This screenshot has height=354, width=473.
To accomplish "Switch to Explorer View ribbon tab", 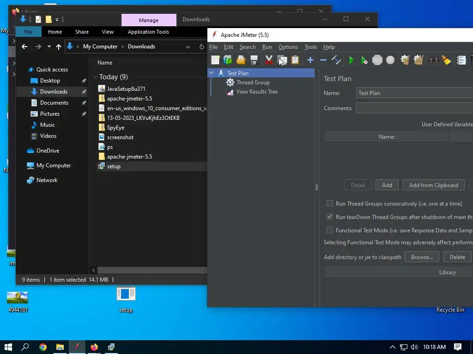I will [x=108, y=32].
